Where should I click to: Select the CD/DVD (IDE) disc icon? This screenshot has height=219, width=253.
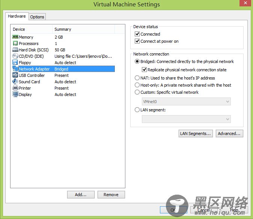[15, 56]
